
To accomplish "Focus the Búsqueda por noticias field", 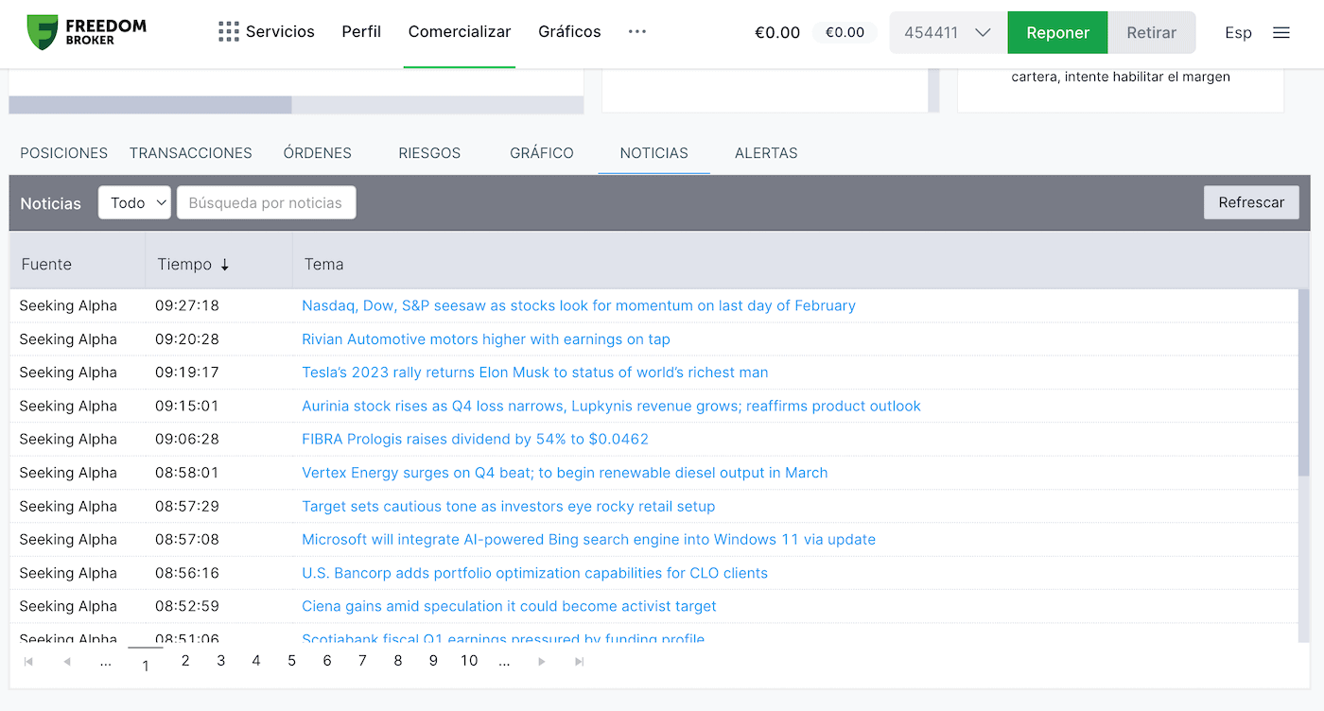I will click(267, 202).
